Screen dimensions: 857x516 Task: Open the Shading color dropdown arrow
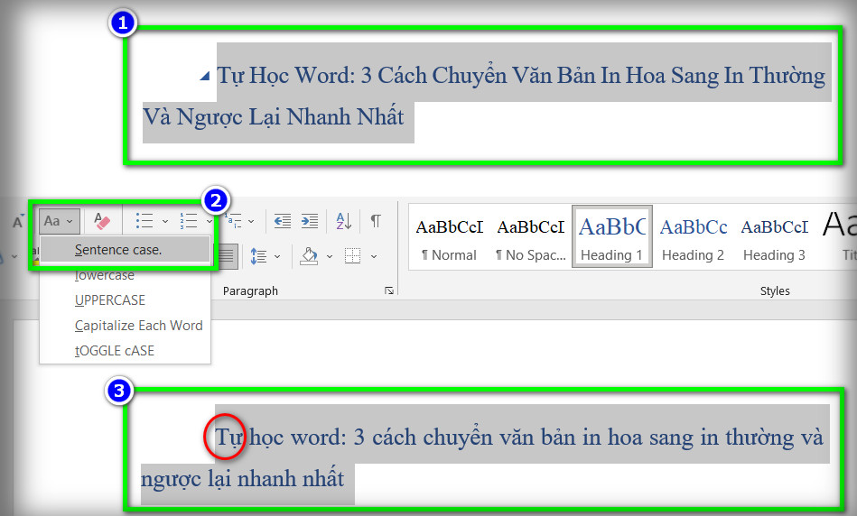point(329,256)
